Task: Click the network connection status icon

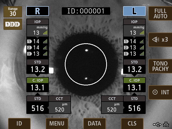Action: [x=166, y=124]
